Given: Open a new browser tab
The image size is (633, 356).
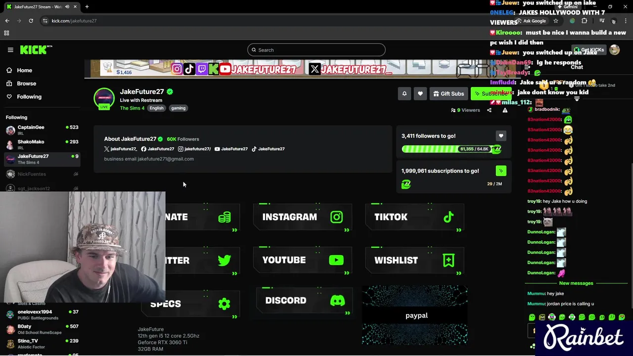Looking at the screenshot, I should (x=87, y=7).
